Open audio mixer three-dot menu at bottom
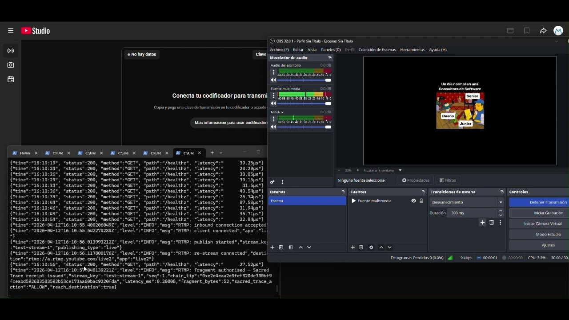The width and height of the screenshot is (569, 320). (282, 182)
